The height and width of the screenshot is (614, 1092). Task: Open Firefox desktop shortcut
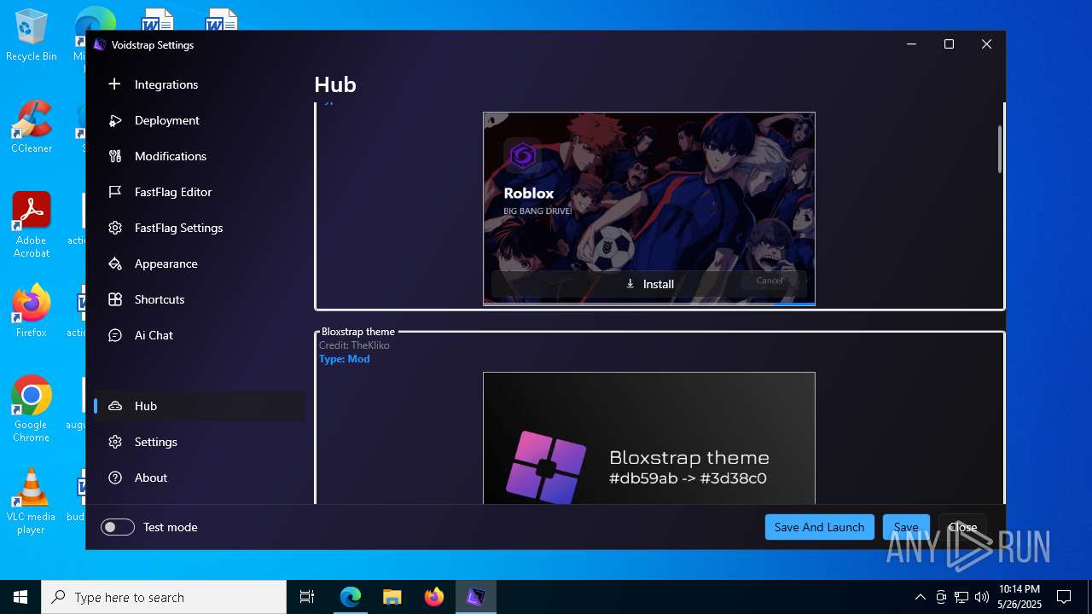click(32, 311)
